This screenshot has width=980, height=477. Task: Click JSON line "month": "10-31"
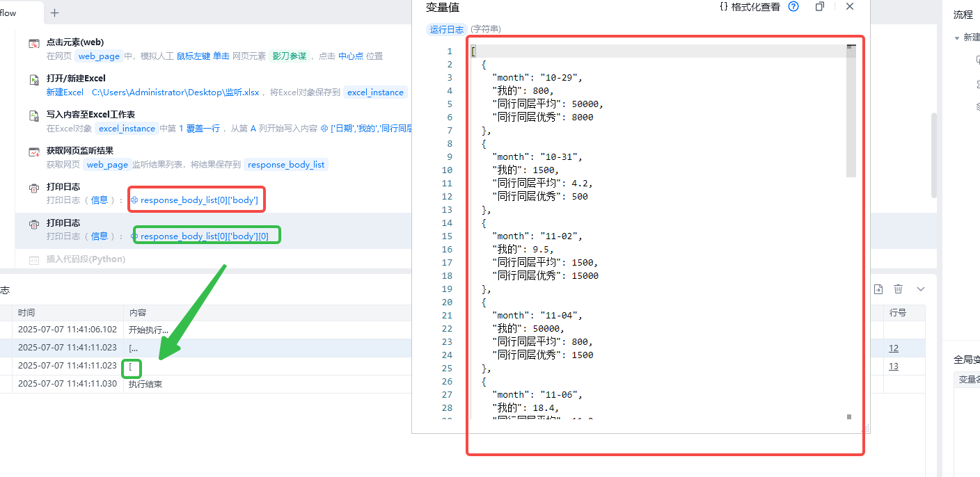(x=537, y=157)
